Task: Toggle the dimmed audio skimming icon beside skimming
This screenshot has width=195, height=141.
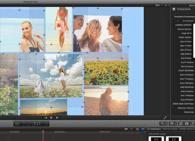Action: 132,129
